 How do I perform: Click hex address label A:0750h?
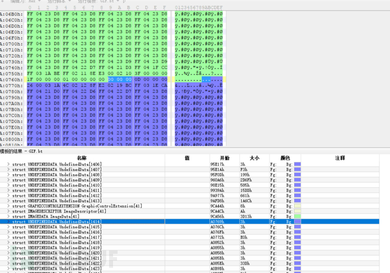[x=11, y=73]
